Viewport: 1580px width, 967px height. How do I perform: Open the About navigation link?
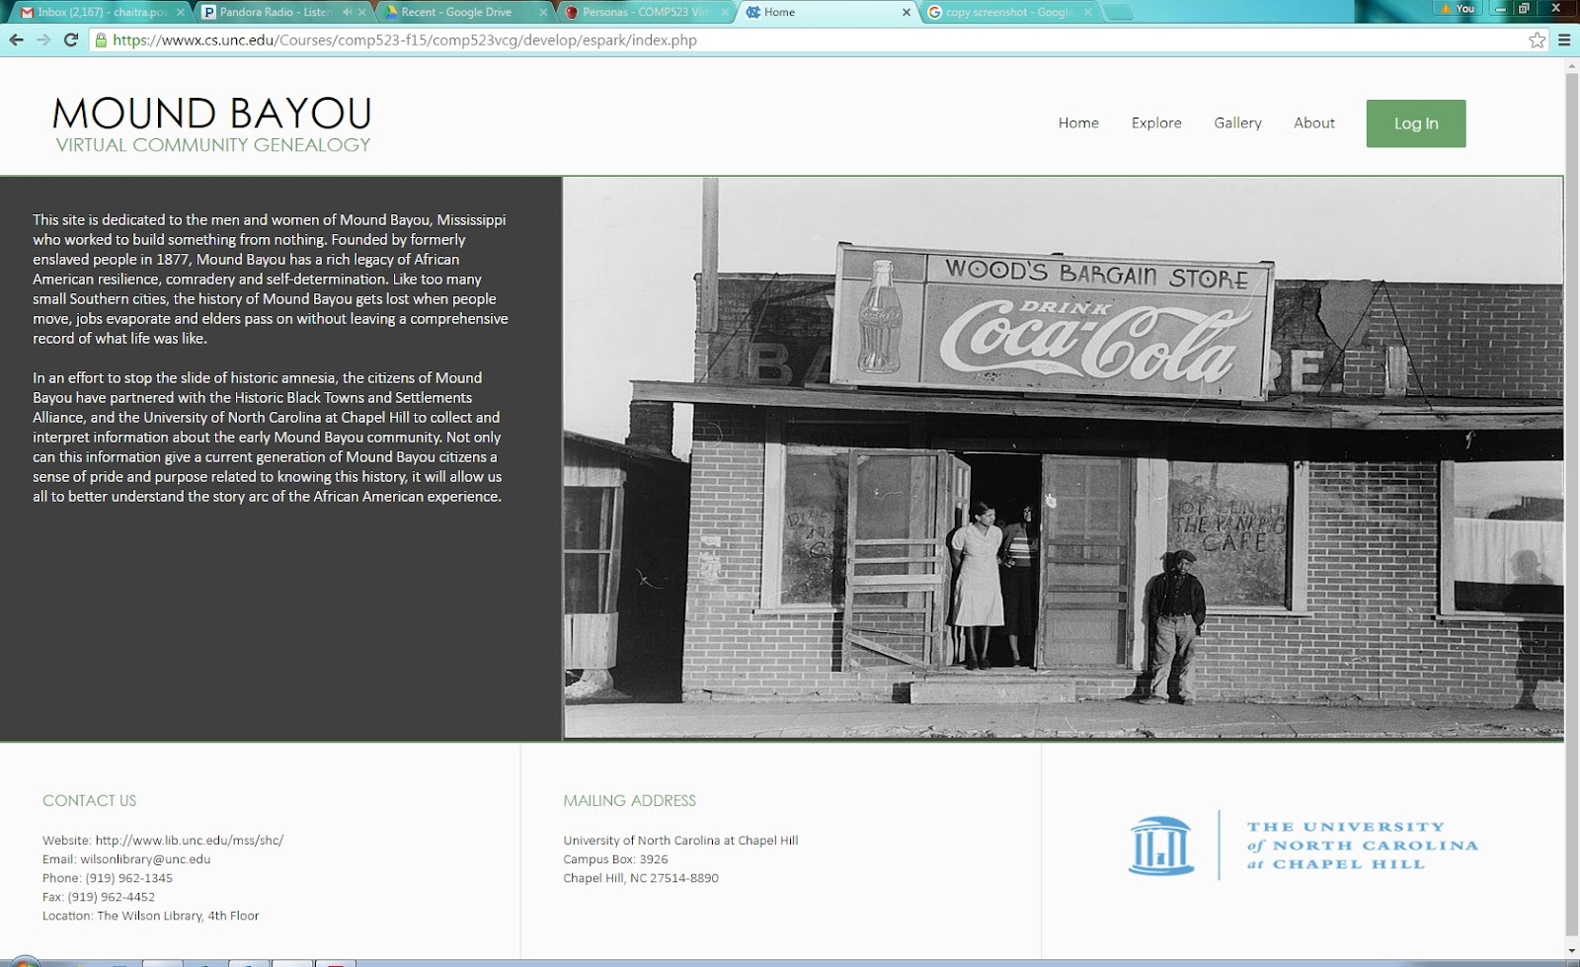coord(1314,123)
